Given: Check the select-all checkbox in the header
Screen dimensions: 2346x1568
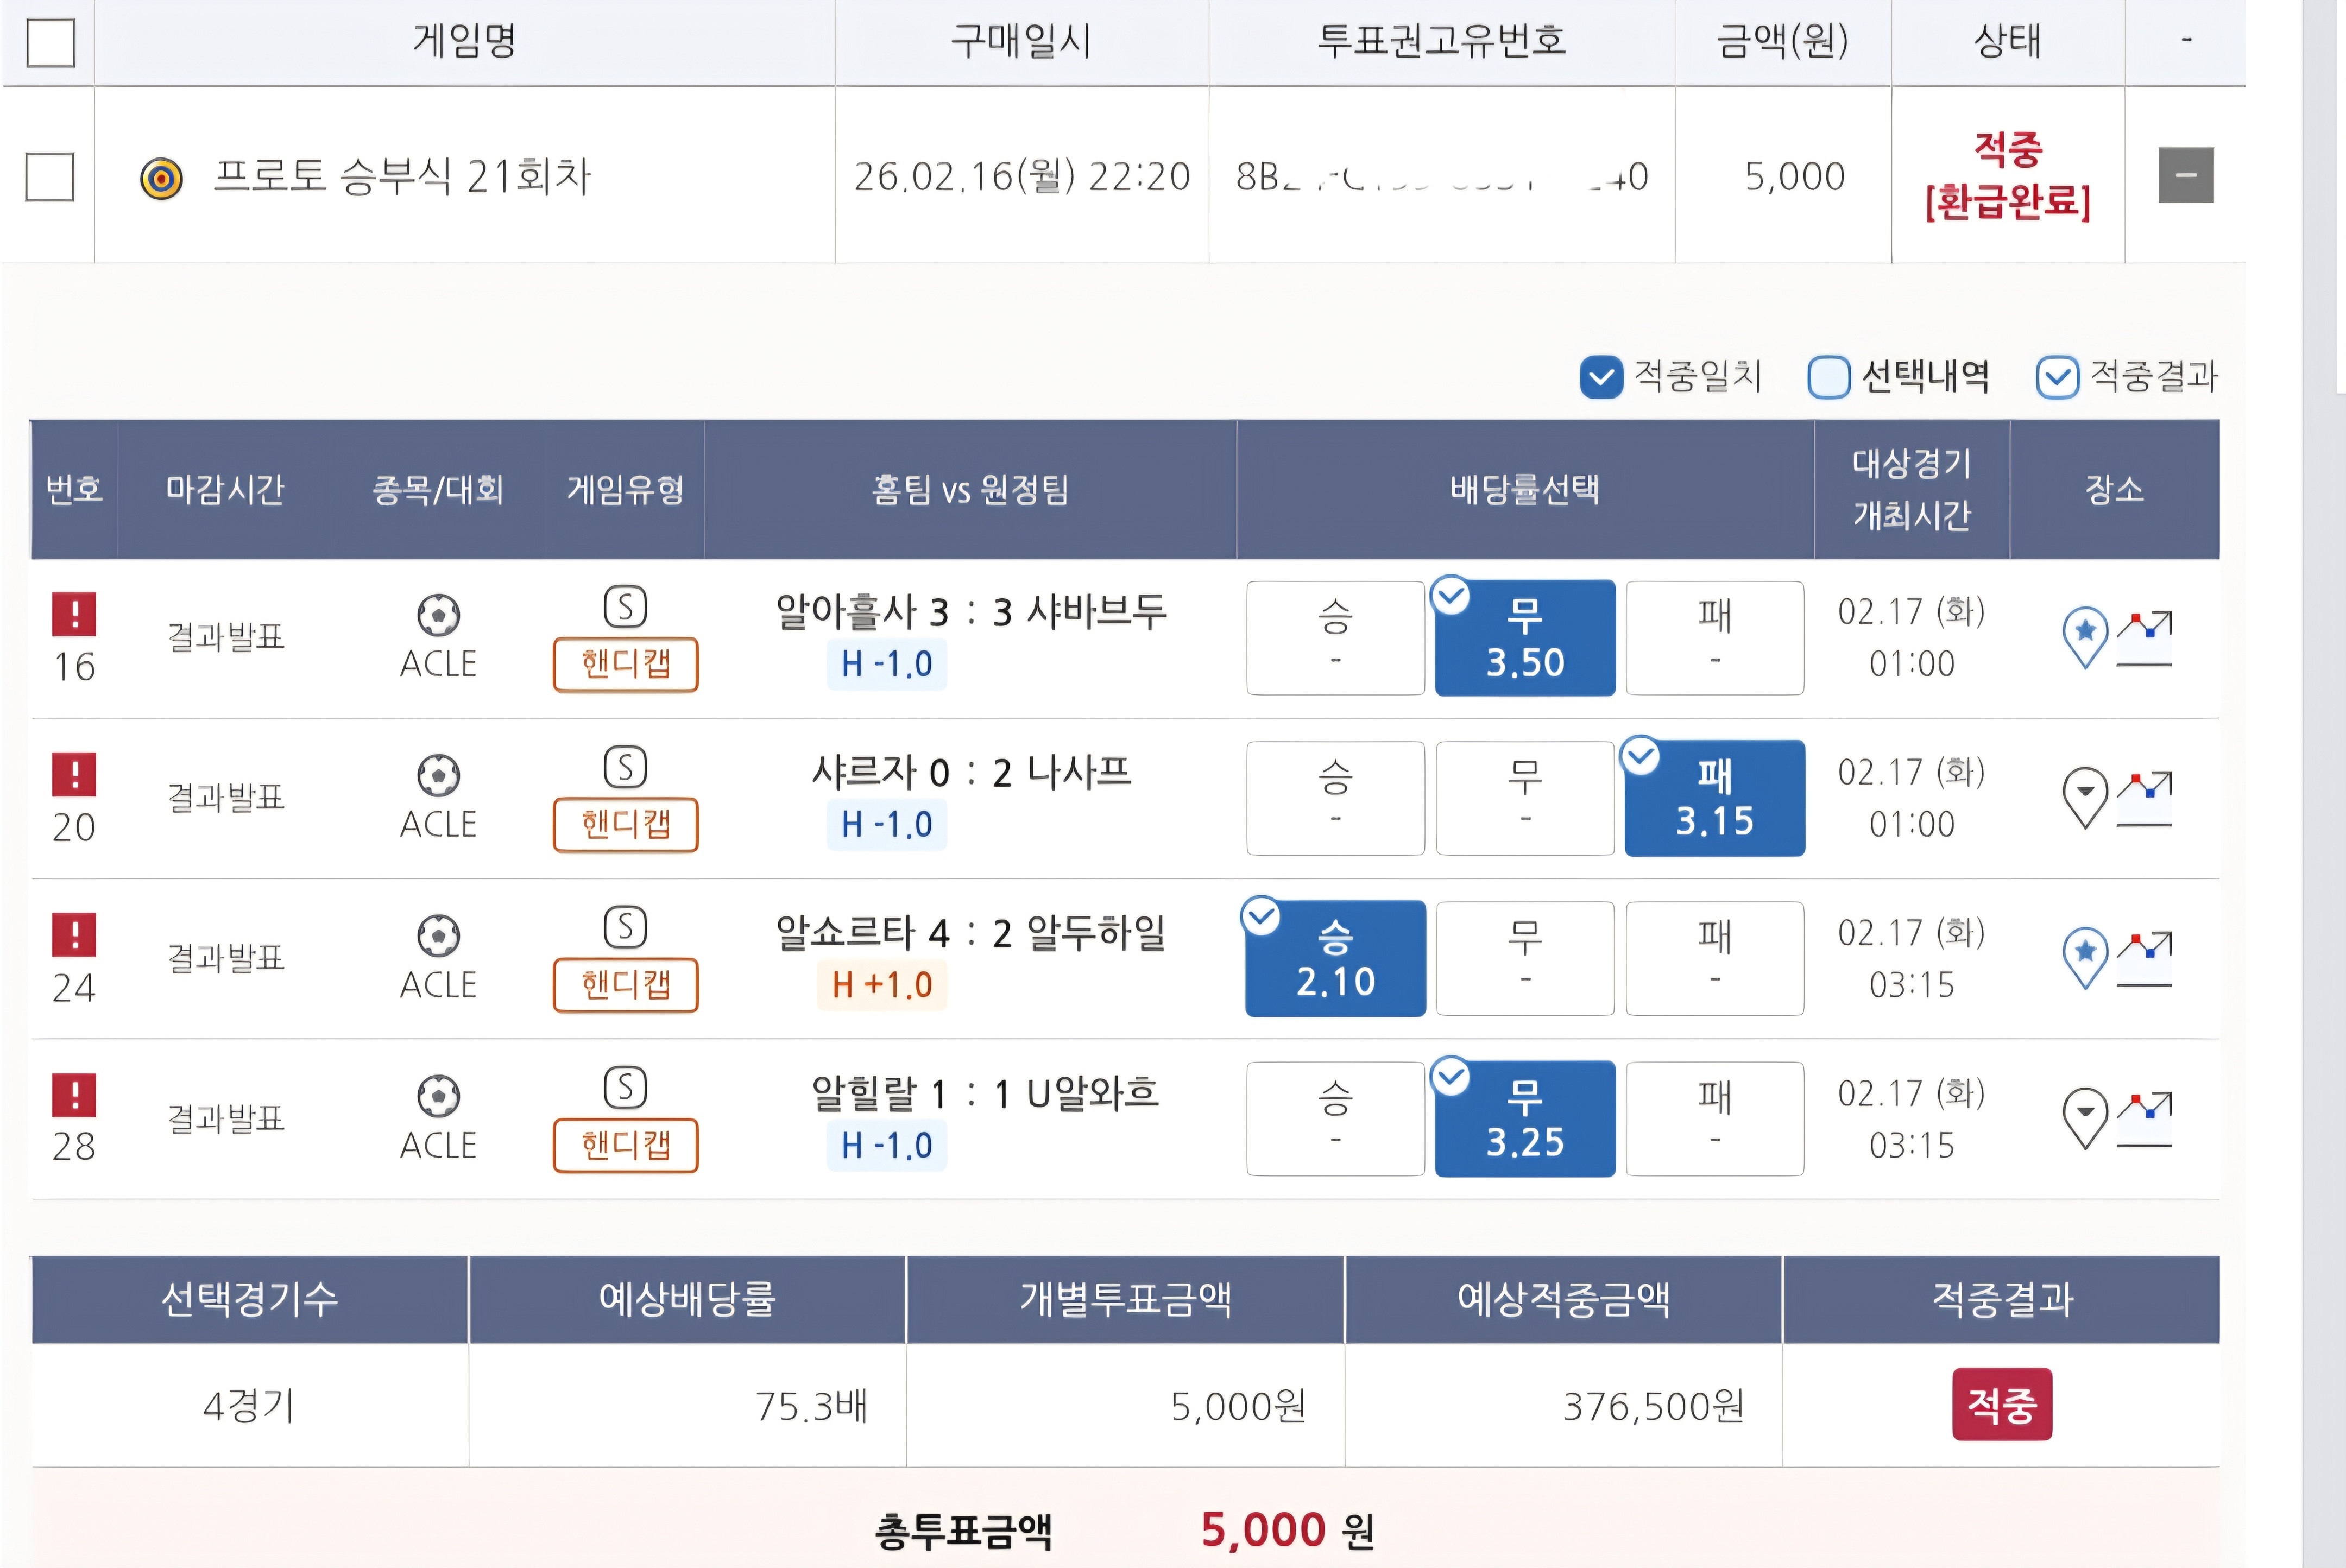Looking at the screenshot, I should 50,42.
